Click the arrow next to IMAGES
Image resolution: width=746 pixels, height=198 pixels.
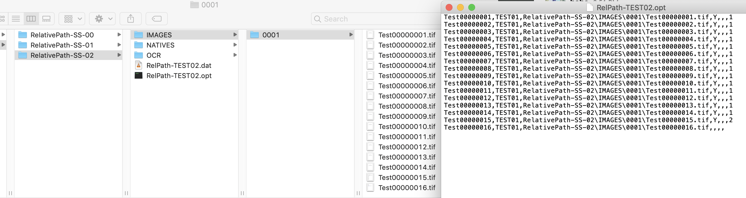(235, 35)
